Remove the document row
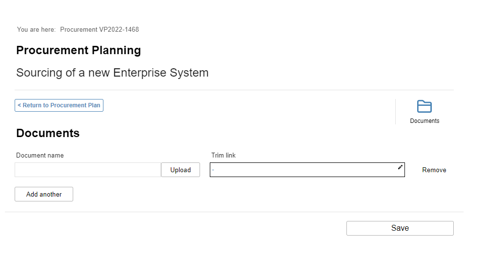The height and width of the screenshot is (259, 484). pyautogui.click(x=434, y=170)
